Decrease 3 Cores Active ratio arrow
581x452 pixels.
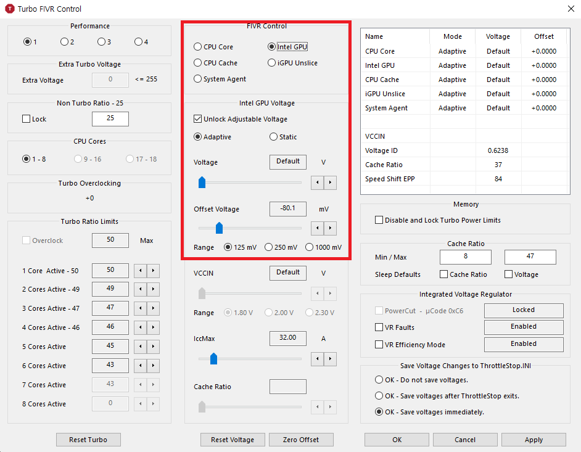(140, 308)
